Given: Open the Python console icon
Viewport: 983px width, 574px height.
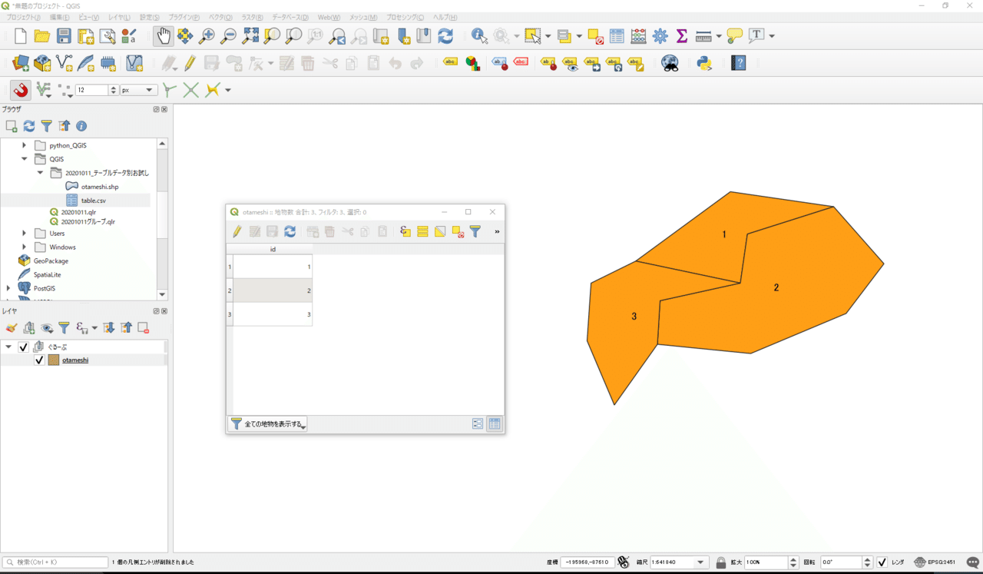Looking at the screenshot, I should [x=704, y=63].
